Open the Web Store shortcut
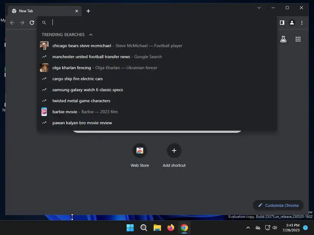 pyautogui.click(x=140, y=156)
